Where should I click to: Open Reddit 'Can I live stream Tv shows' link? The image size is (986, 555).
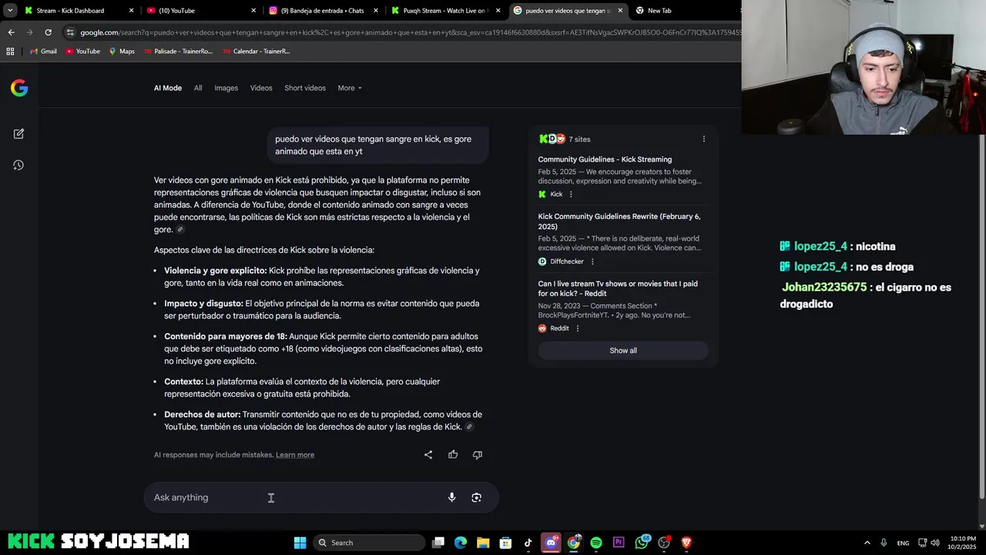[618, 288]
